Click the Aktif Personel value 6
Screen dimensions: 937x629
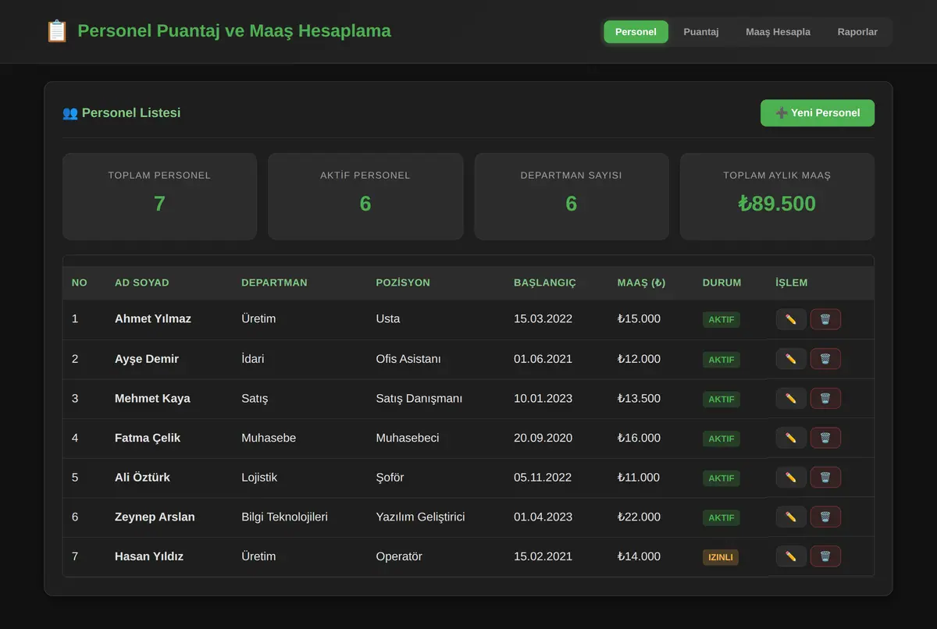365,204
